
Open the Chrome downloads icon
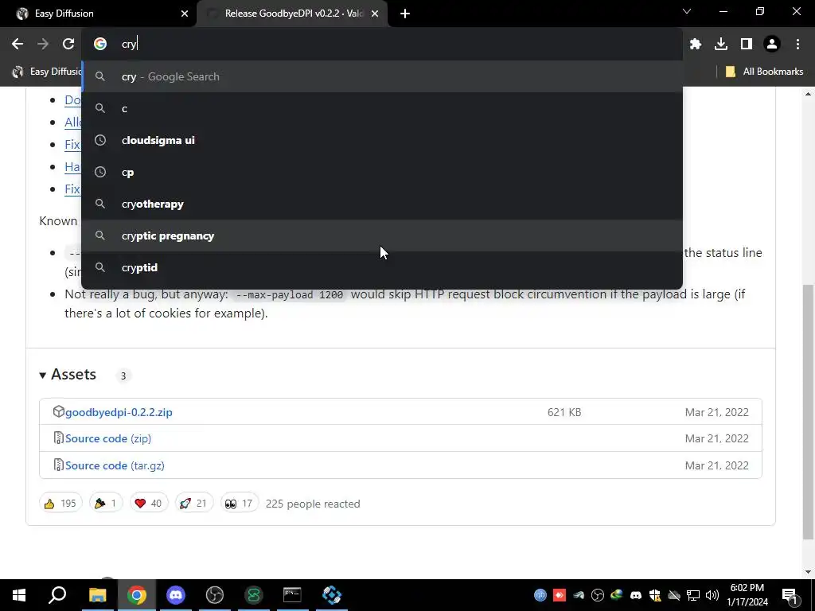(x=721, y=45)
